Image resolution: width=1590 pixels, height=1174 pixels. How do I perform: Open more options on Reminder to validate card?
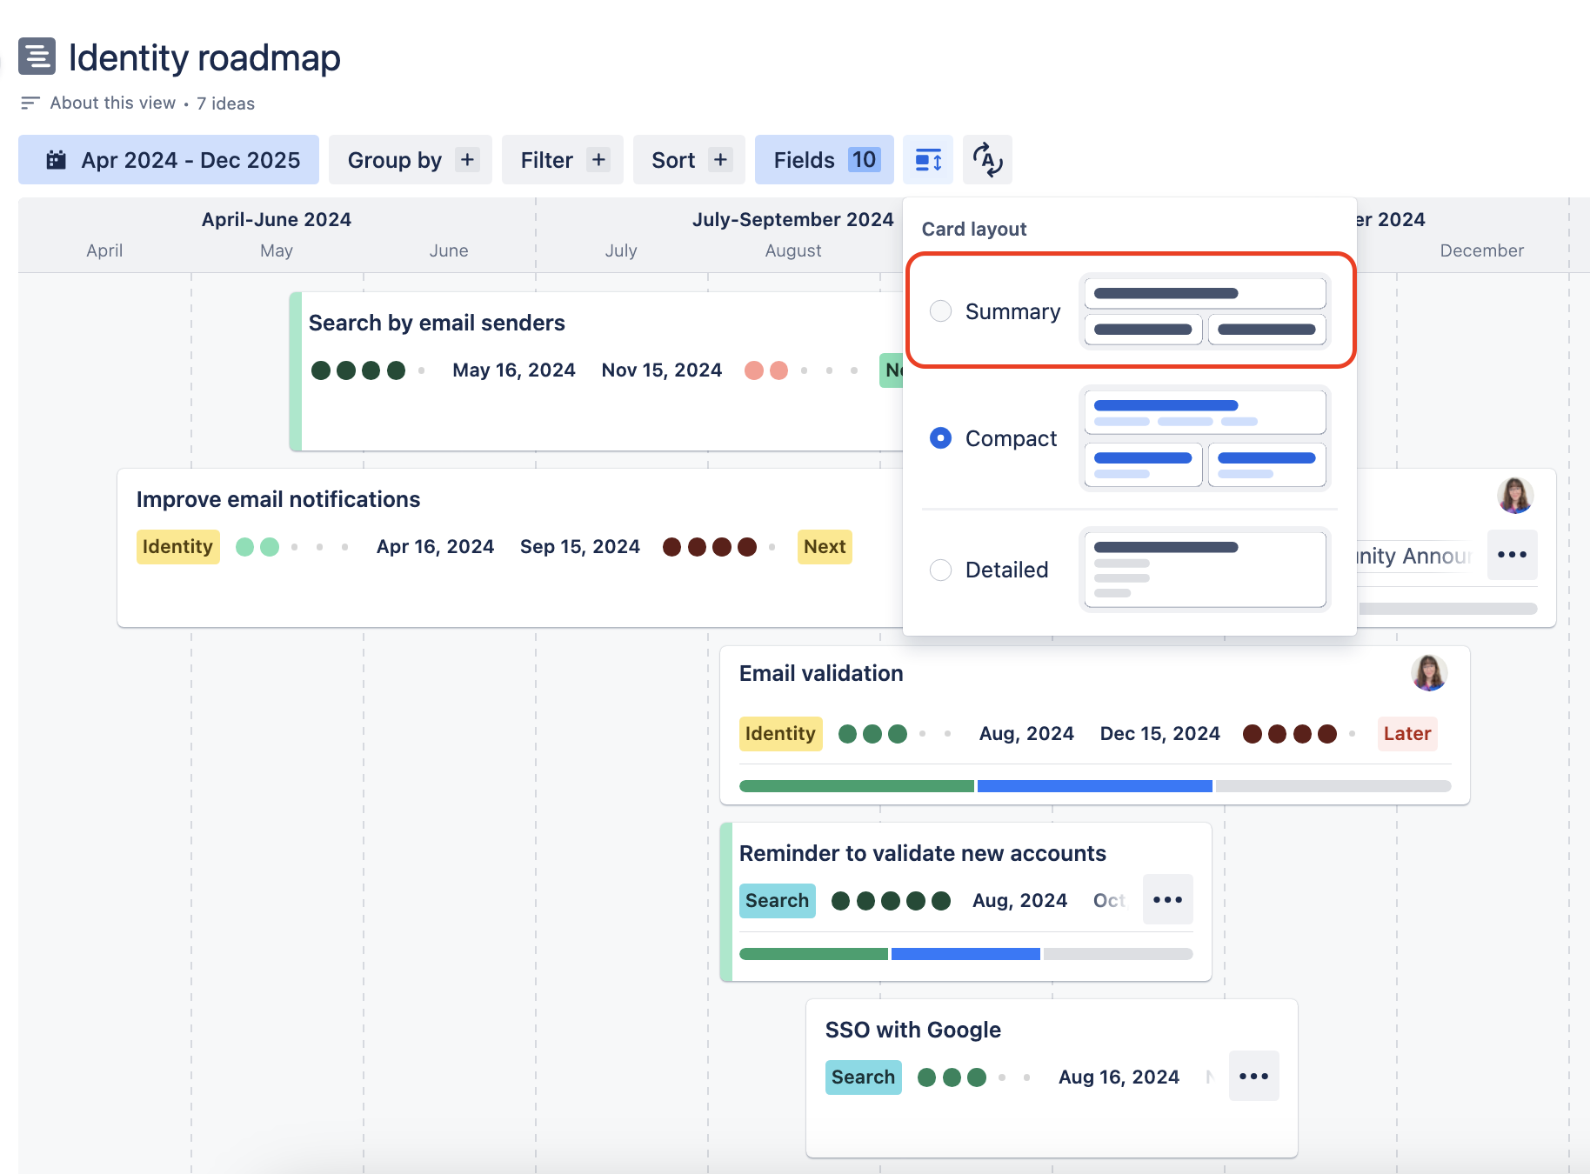point(1167,900)
